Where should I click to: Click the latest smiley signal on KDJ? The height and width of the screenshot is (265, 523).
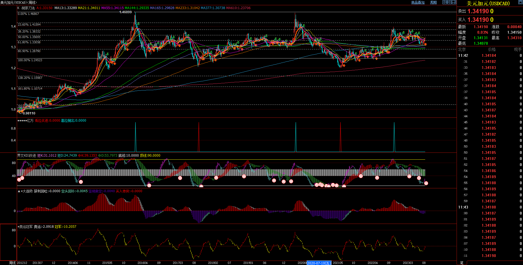point(426,183)
